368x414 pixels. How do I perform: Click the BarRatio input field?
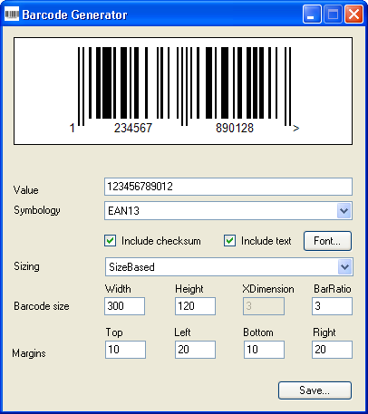point(332,306)
